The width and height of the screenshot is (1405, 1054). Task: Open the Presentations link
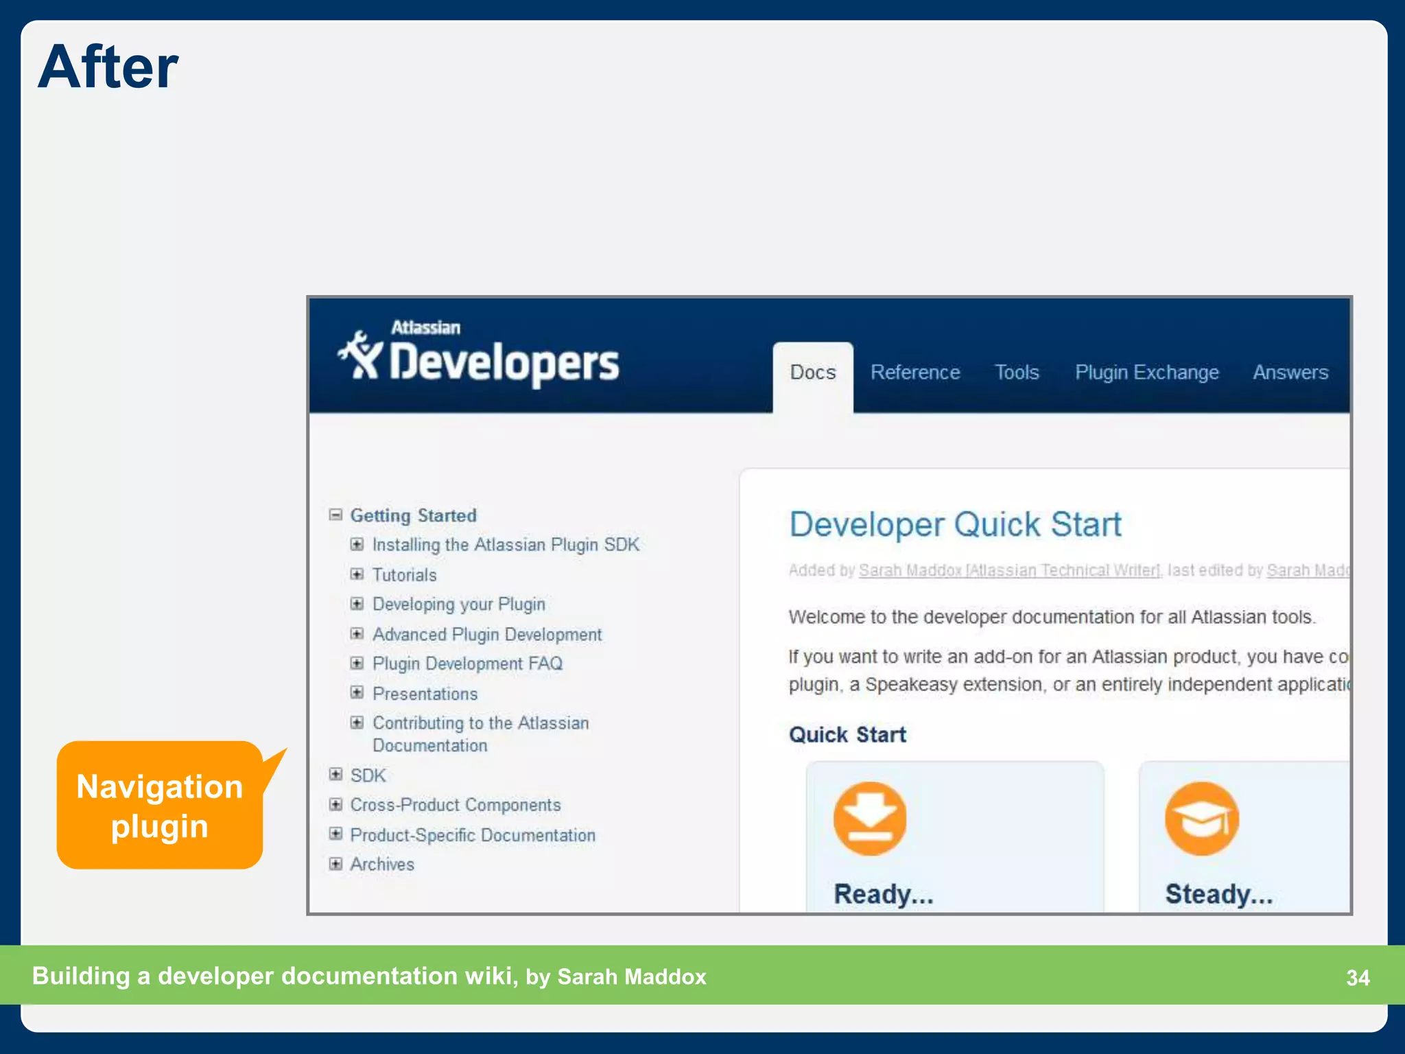click(x=425, y=694)
